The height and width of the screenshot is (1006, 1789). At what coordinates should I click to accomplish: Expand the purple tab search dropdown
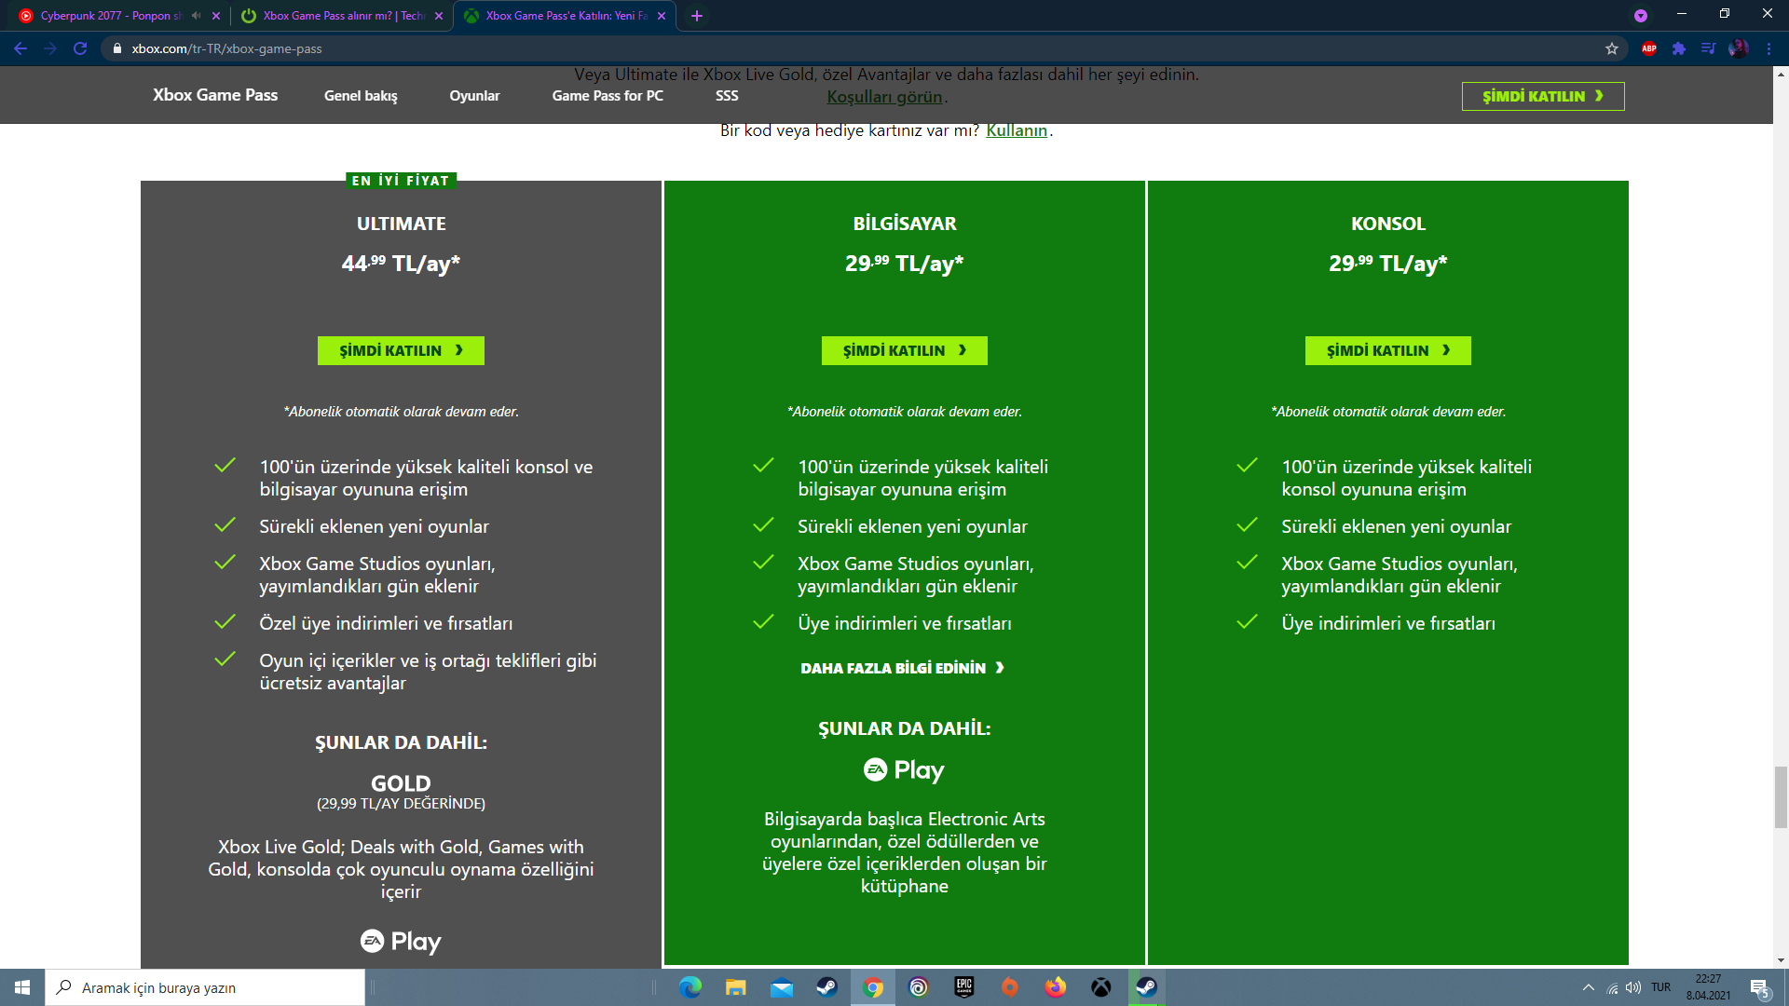click(1641, 16)
